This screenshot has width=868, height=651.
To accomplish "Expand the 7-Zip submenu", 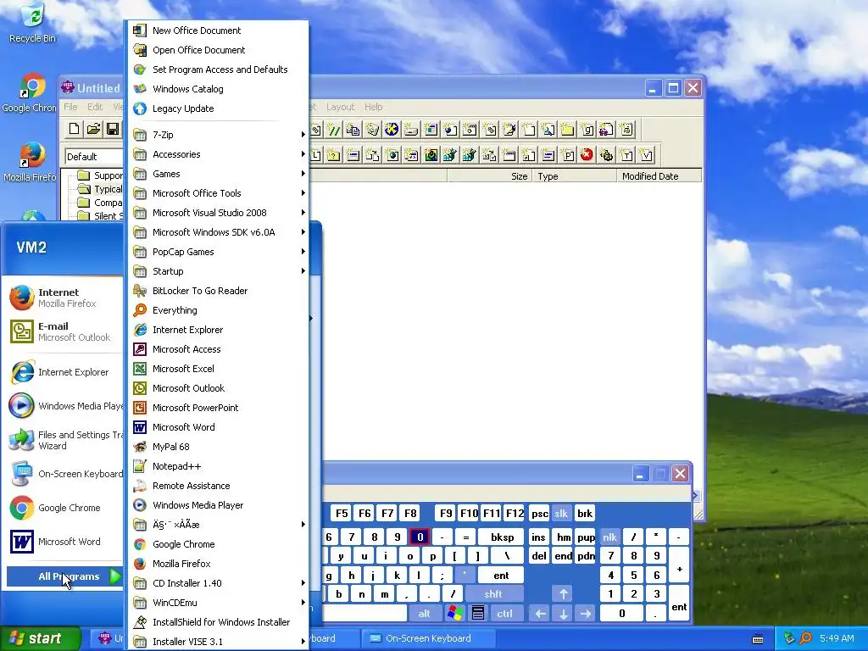I will click(x=218, y=135).
